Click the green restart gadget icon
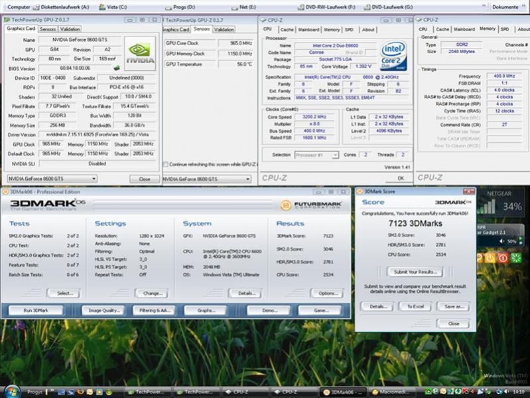 point(516,258)
